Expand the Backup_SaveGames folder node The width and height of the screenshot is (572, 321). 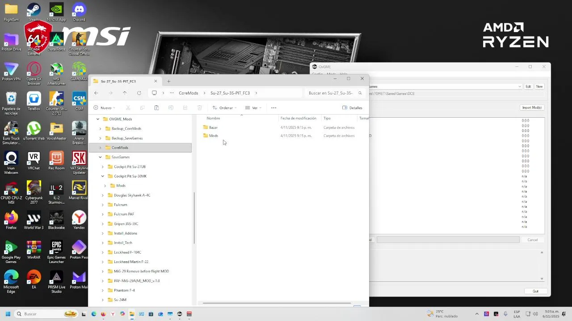tap(100, 138)
